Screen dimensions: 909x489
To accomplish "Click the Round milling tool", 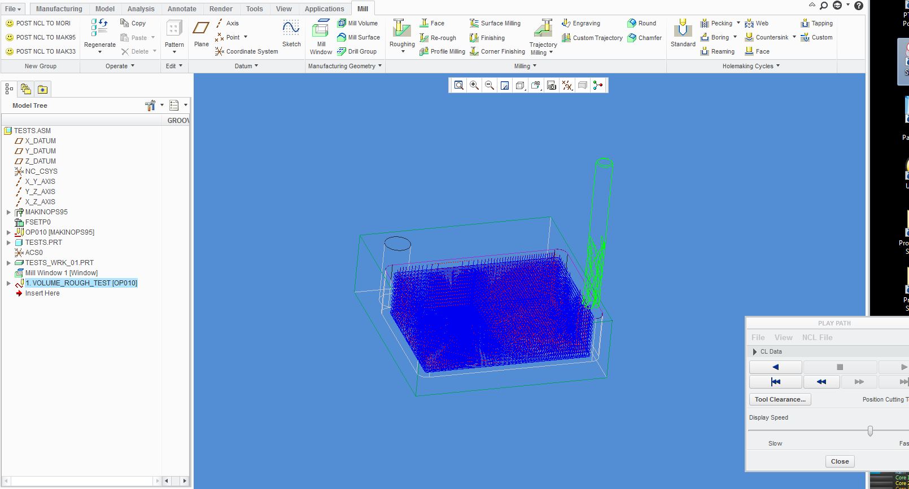I will [x=642, y=23].
